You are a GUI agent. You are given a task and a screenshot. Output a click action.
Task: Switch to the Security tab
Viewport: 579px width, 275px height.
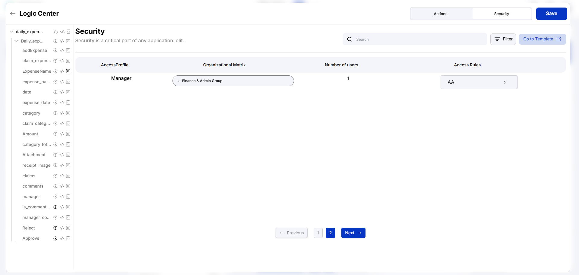502,14
